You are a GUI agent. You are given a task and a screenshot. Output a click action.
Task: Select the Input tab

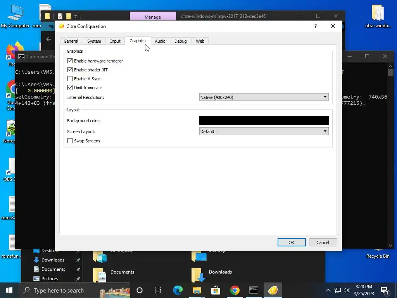click(115, 41)
